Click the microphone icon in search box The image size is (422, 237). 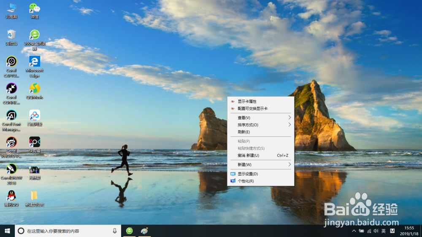coord(115,231)
